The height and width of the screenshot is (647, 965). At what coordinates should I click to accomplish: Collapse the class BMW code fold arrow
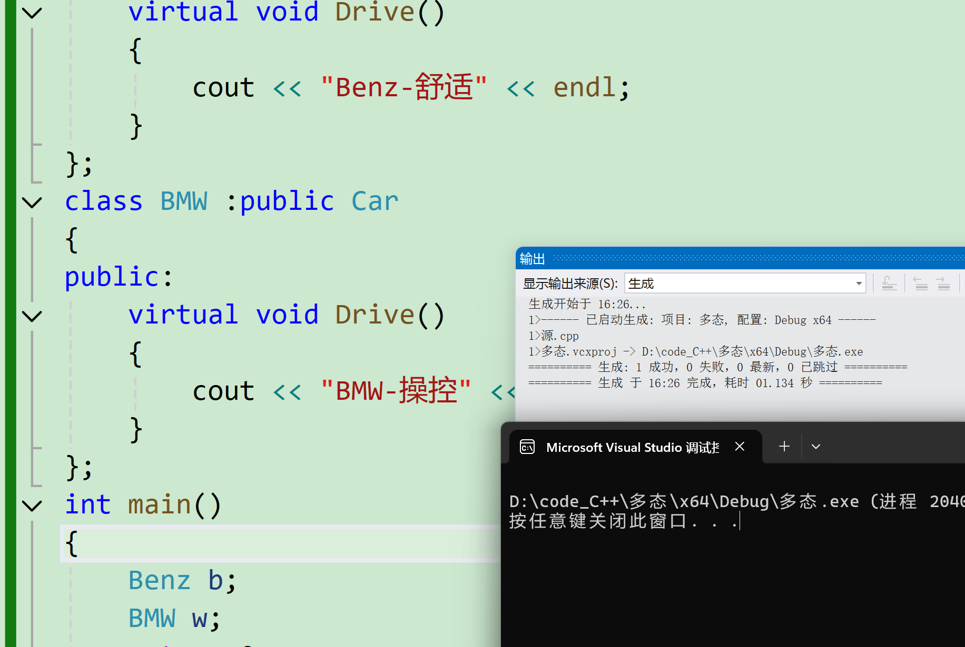click(x=32, y=202)
